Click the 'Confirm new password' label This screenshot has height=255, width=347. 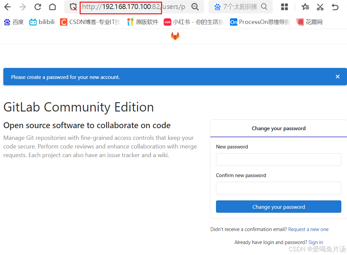click(241, 175)
